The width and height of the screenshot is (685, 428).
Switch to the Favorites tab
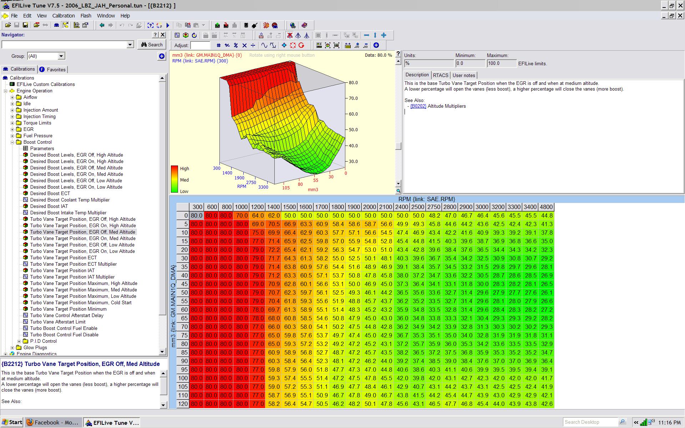click(53, 70)
